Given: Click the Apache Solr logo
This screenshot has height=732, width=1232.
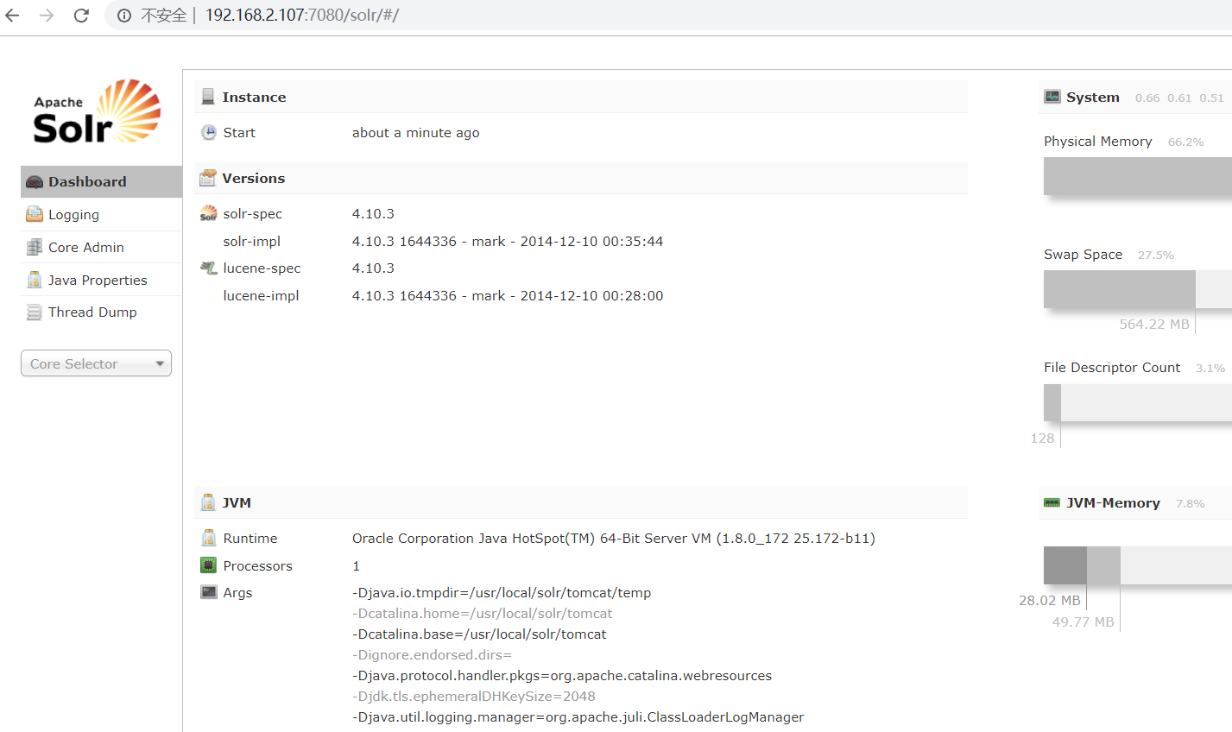Looking at the screenshot, I should coord(97,111).
